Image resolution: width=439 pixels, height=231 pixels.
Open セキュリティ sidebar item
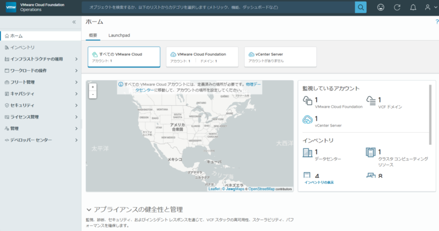click(41, 105)
